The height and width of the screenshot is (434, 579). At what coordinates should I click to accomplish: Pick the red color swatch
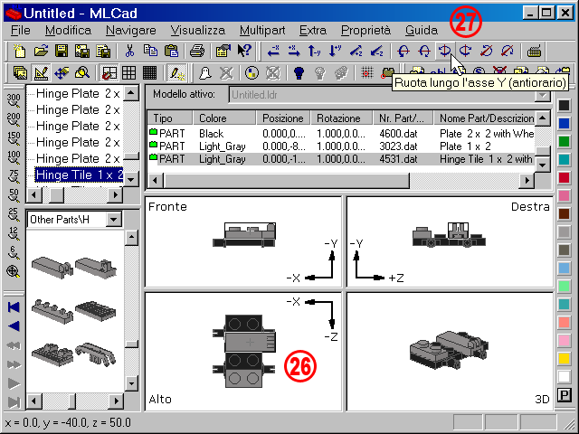tap(564, 177)
